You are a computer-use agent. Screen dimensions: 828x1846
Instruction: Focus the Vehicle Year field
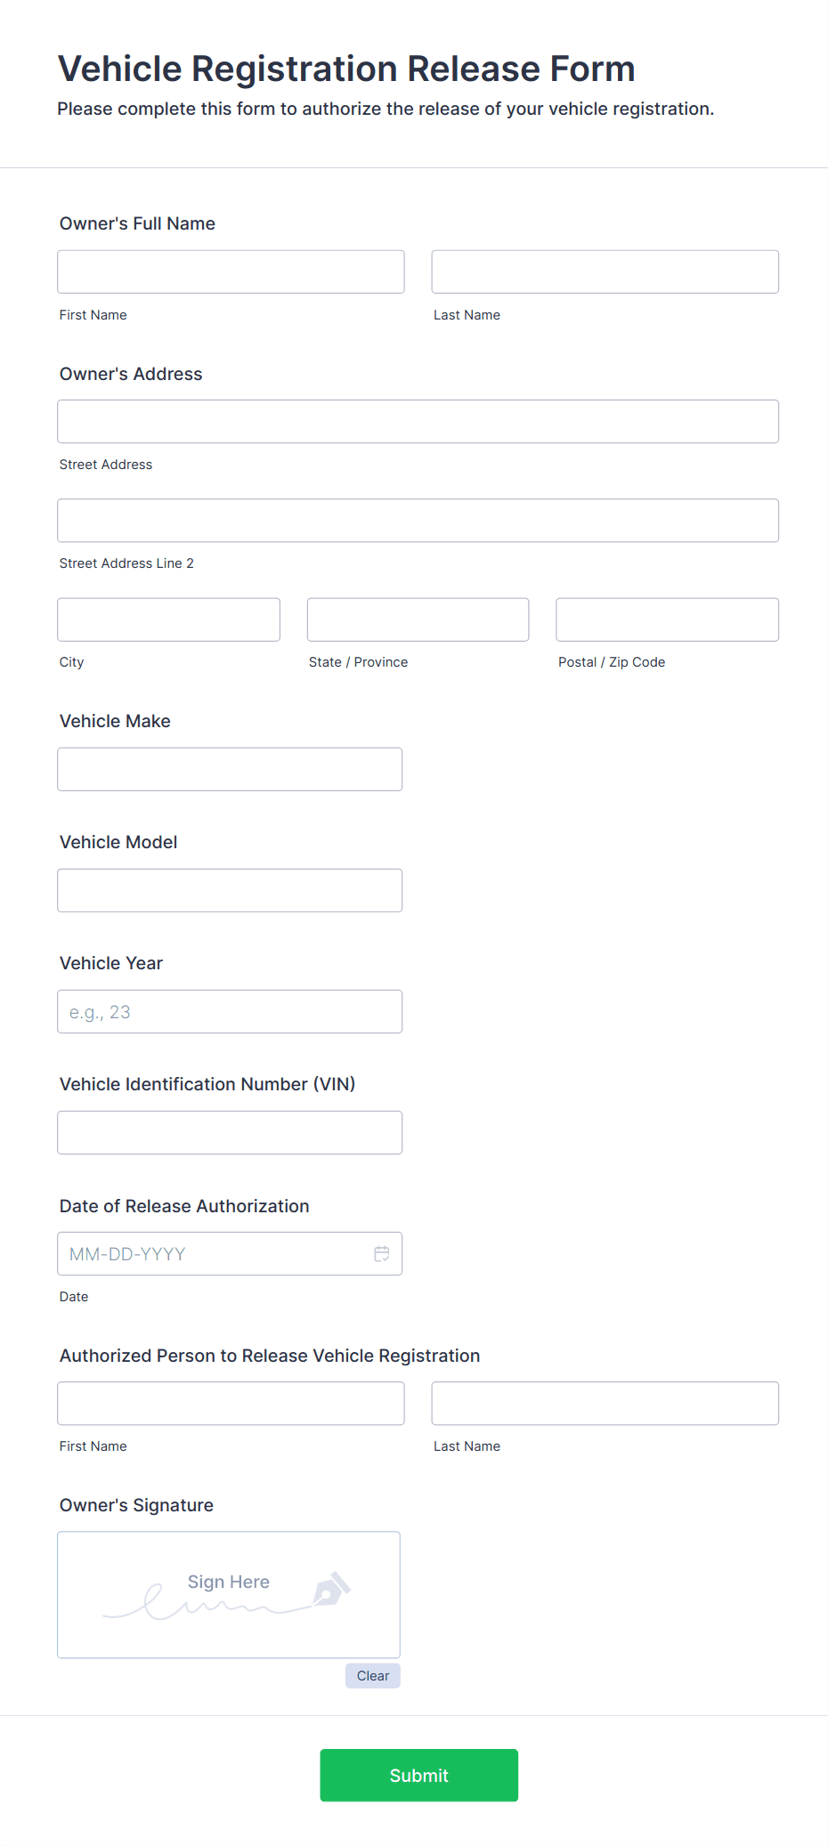click(x=230, y=1011)
